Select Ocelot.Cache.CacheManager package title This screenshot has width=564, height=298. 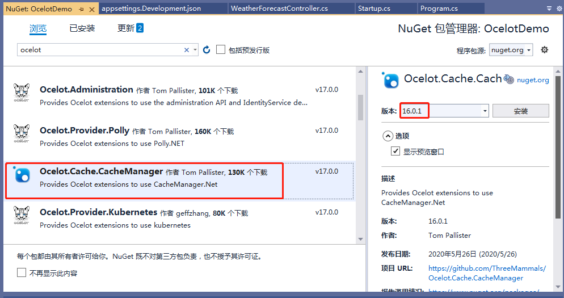coord(102,171)
